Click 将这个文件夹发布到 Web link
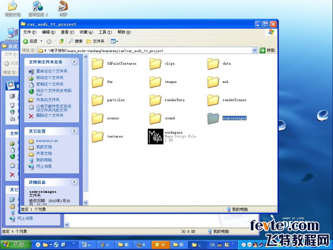 (53, 92)
